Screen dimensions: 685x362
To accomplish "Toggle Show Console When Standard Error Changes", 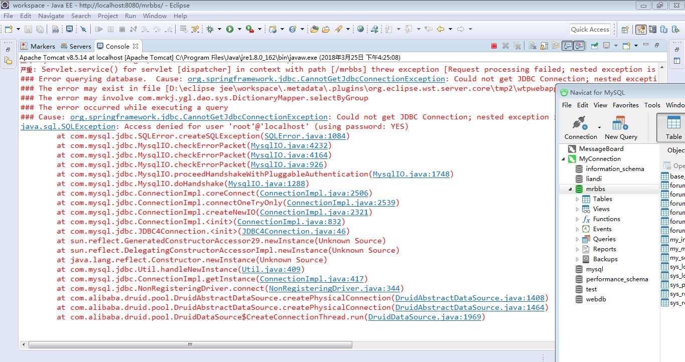I will click(x=579, y=46).
